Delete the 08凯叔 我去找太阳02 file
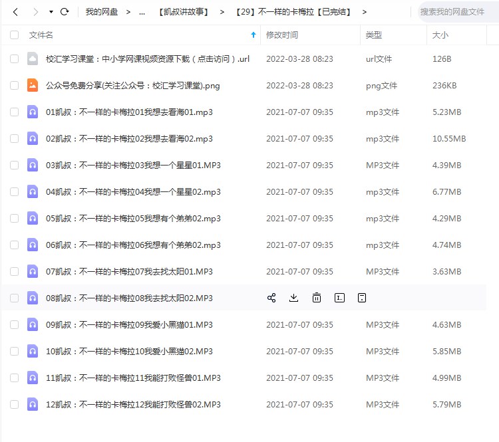 317,298
